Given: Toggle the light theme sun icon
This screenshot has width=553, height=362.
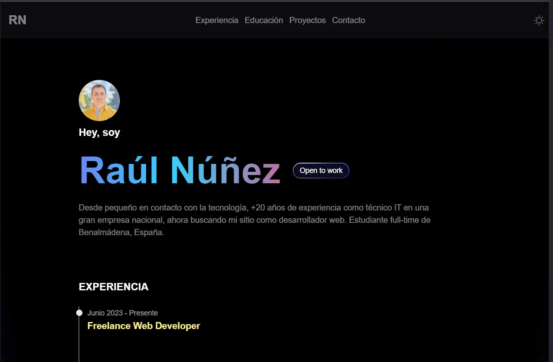Looking at the screenshot, I should pyautogui.click(x=539, y=20).
